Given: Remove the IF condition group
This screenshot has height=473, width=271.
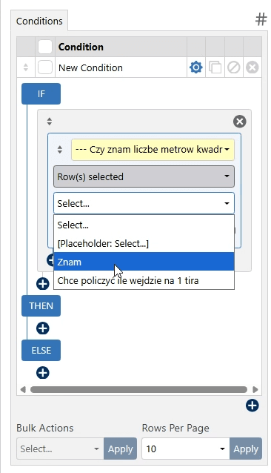Looking at the screenshot, I should click(240, 122).
